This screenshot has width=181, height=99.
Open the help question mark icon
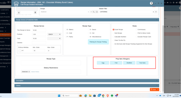coord(151,3)
